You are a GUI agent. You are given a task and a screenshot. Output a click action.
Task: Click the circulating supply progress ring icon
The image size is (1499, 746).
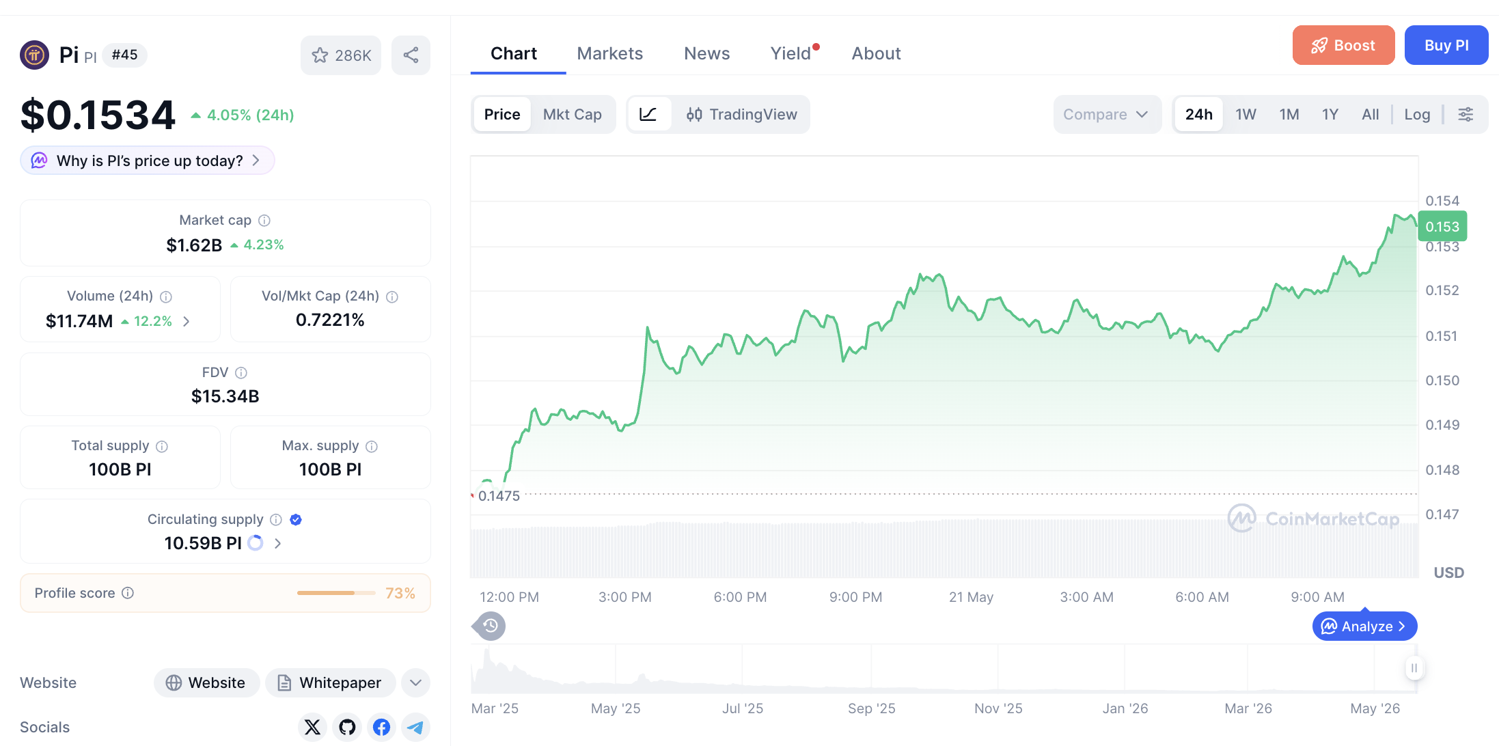(x=256, y=543)
